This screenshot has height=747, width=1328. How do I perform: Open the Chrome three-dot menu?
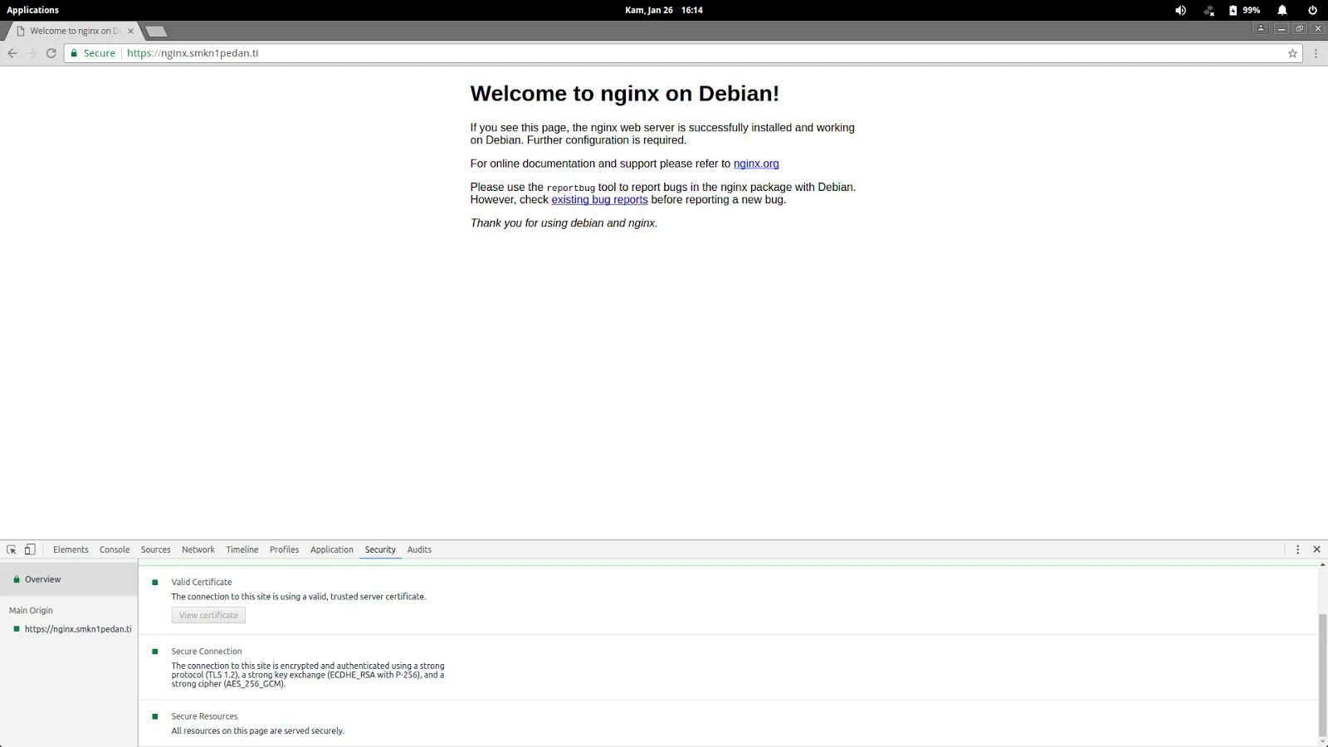tap(1316, 53)
